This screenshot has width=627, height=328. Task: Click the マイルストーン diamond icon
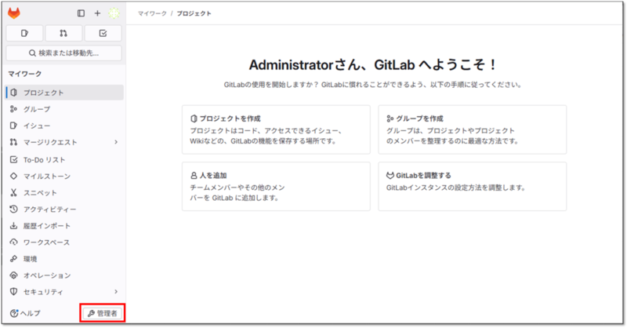click(13, 177)
